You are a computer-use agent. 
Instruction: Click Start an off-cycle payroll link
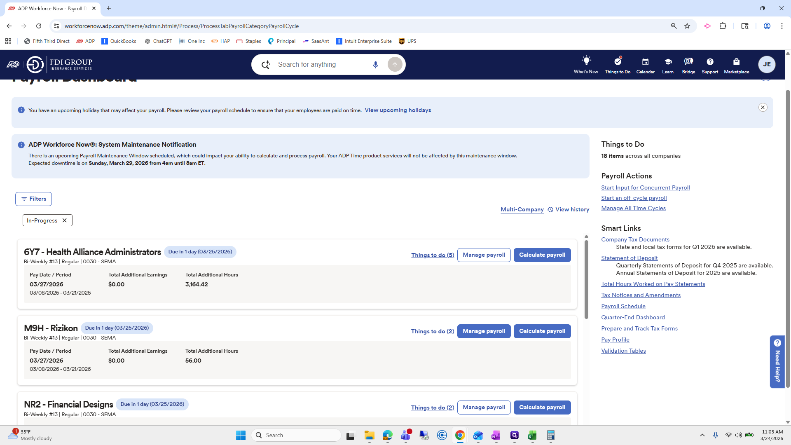point(634,198)
